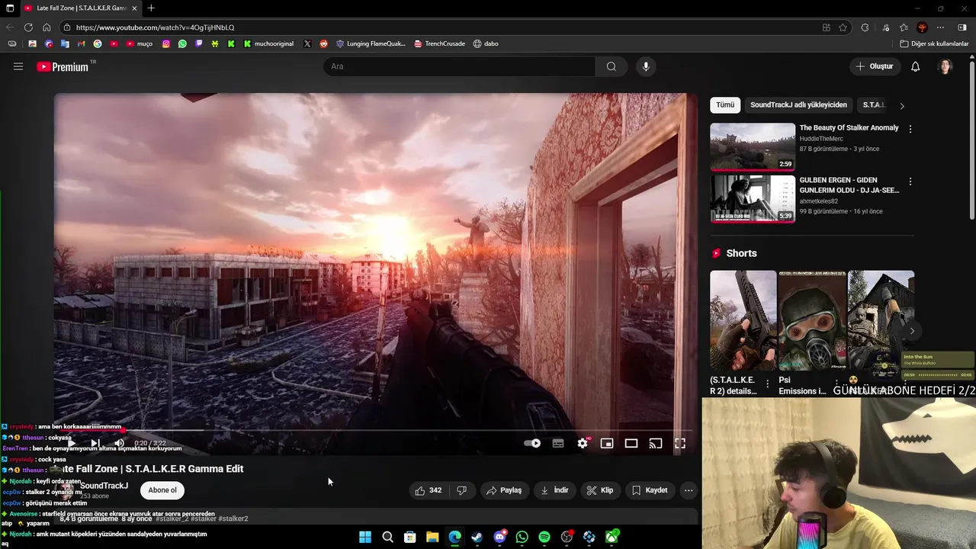
Task: Subscribe with Abone ol button
Action: tap(162, 490)
